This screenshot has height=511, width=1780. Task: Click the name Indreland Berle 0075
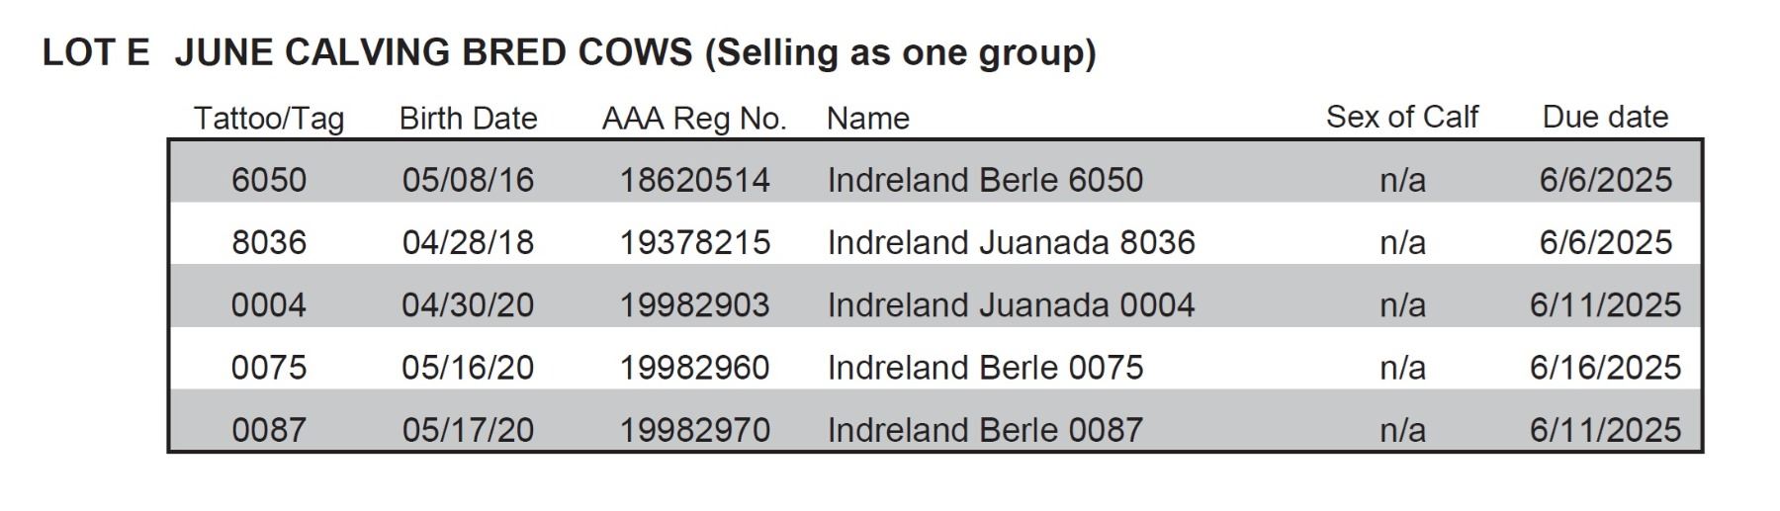[985, 368]
